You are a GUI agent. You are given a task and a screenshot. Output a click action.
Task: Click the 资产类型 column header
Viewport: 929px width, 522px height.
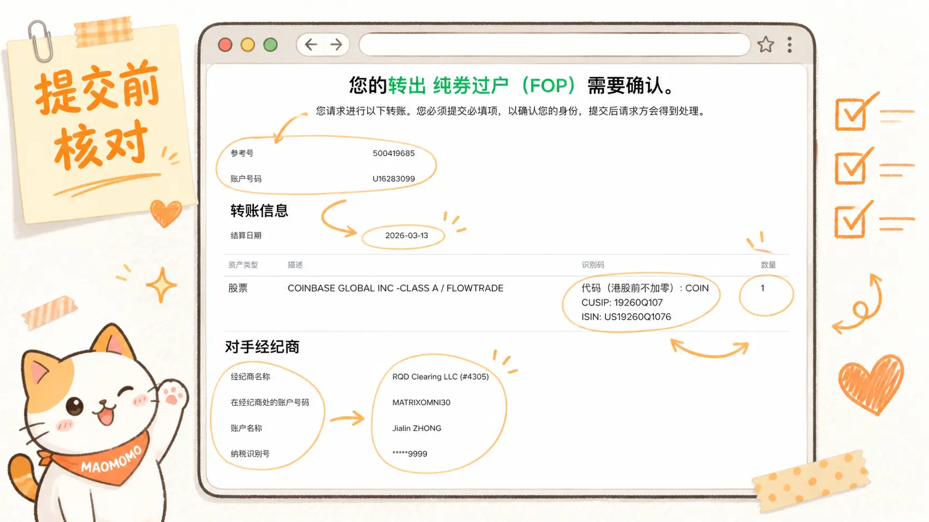[x=243, y=265]
